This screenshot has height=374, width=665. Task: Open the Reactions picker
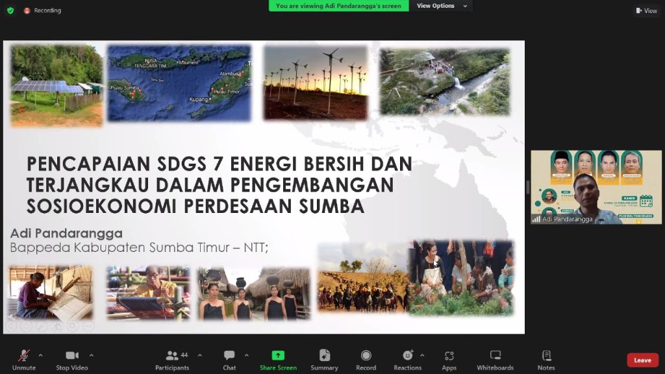click(x=407, y=359)
